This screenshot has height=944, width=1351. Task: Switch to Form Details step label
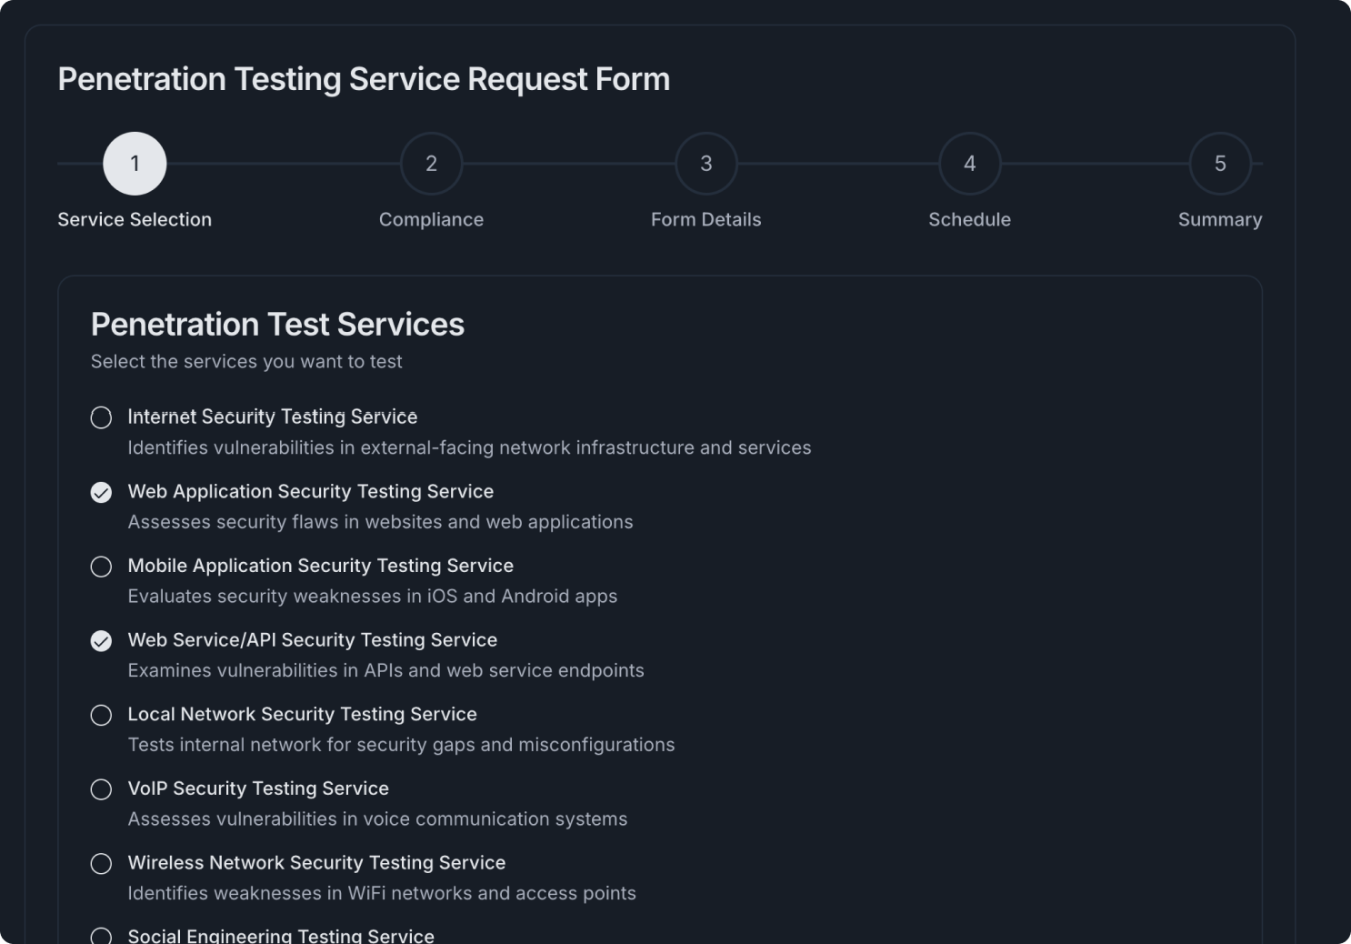706,219
